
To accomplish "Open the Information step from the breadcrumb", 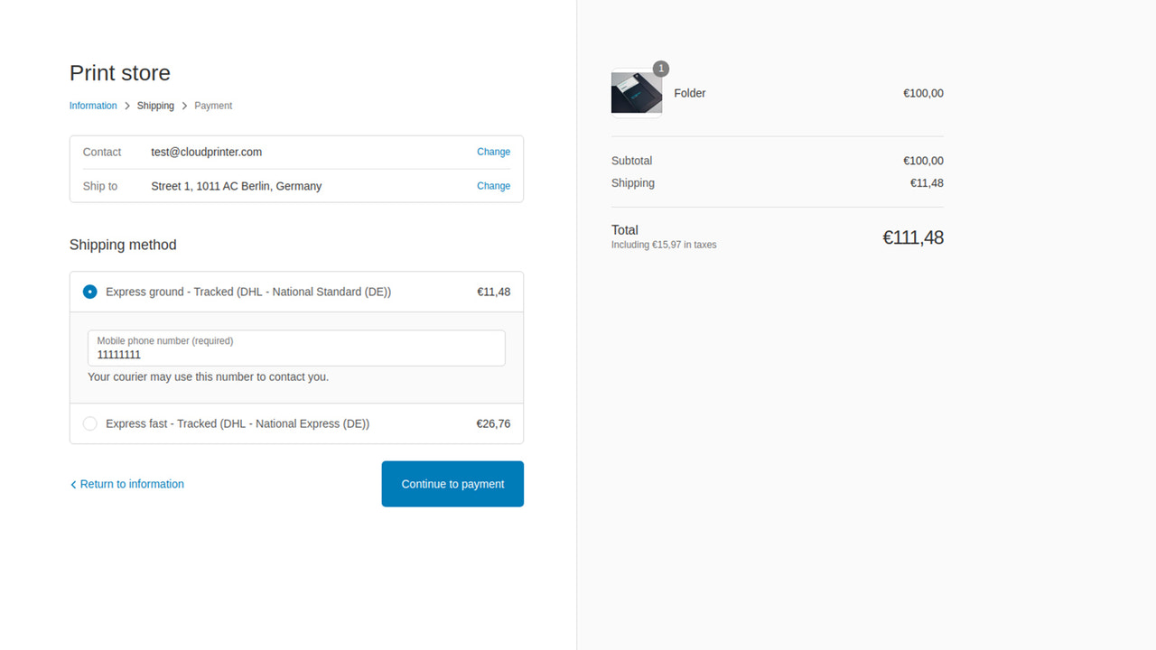I will (93, 106).
